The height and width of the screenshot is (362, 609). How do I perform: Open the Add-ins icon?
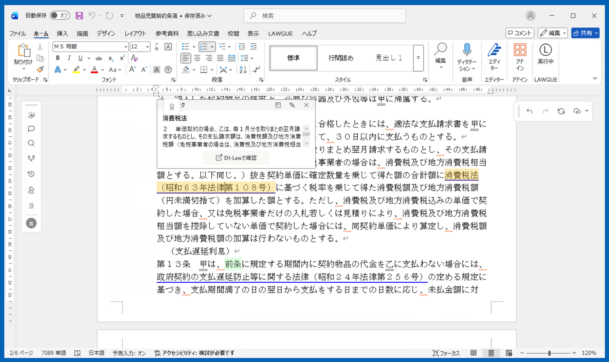tap(519, 50)
